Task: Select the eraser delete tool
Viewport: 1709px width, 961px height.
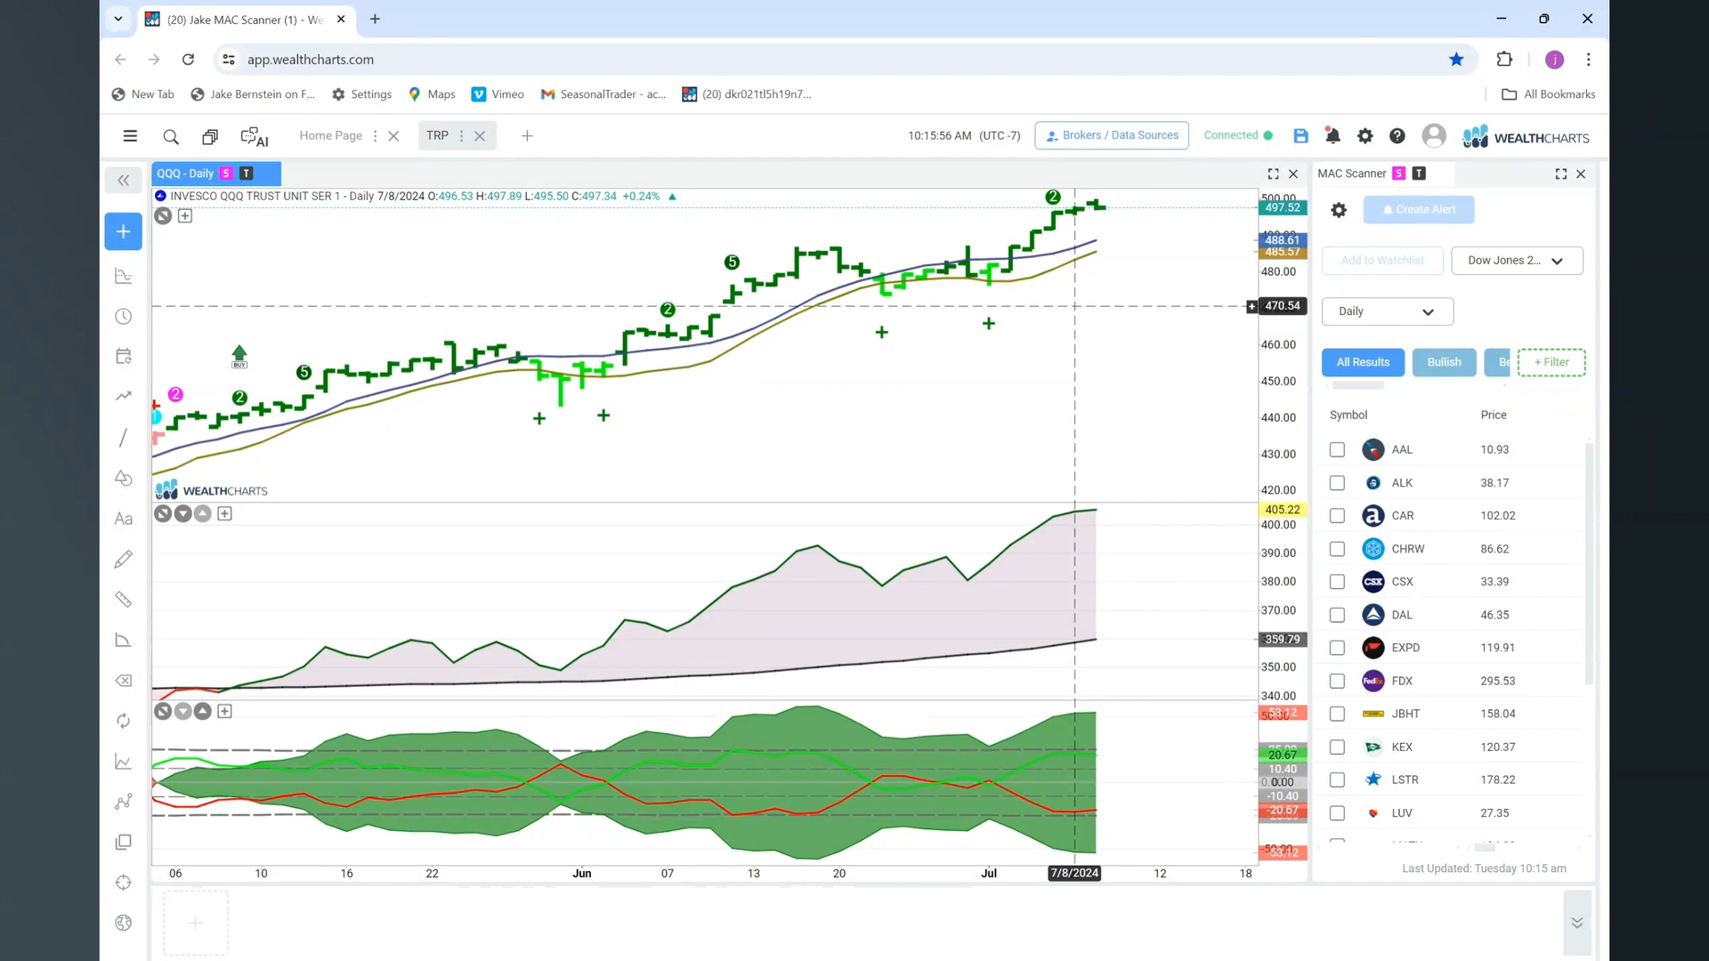Action: click(124, 681)
